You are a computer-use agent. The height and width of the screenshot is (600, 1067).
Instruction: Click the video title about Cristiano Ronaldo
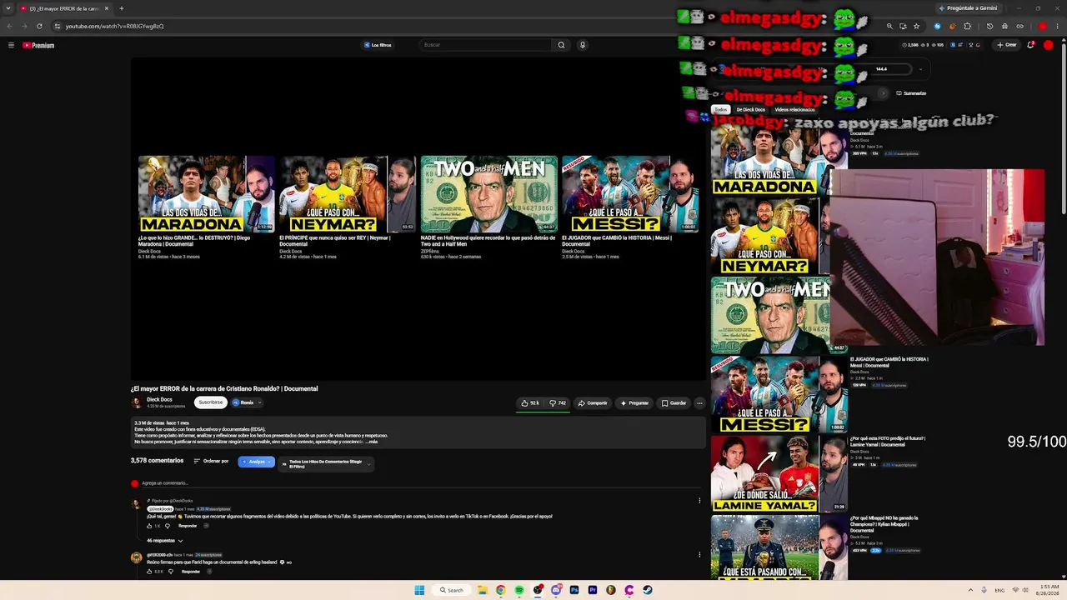pyautogui.click(x=224, y=388)
